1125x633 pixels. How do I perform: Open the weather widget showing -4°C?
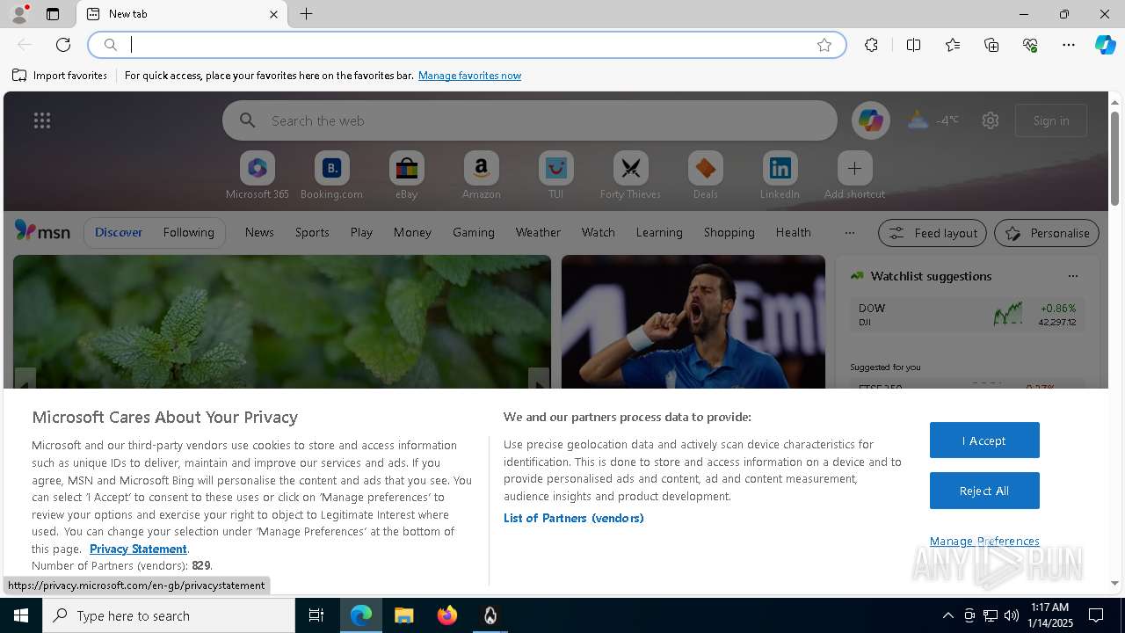coord(933,120)
